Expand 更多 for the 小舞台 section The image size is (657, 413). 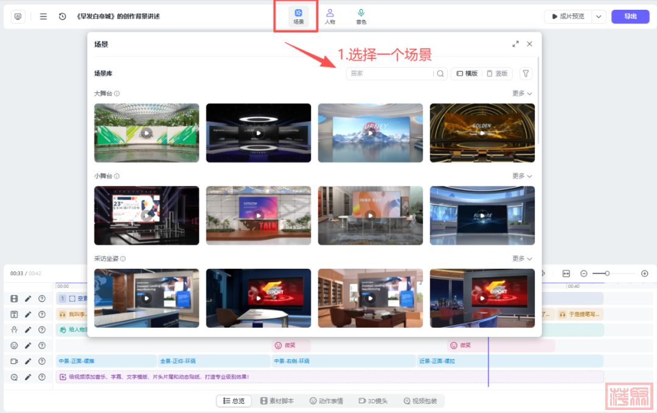point(522,176)
